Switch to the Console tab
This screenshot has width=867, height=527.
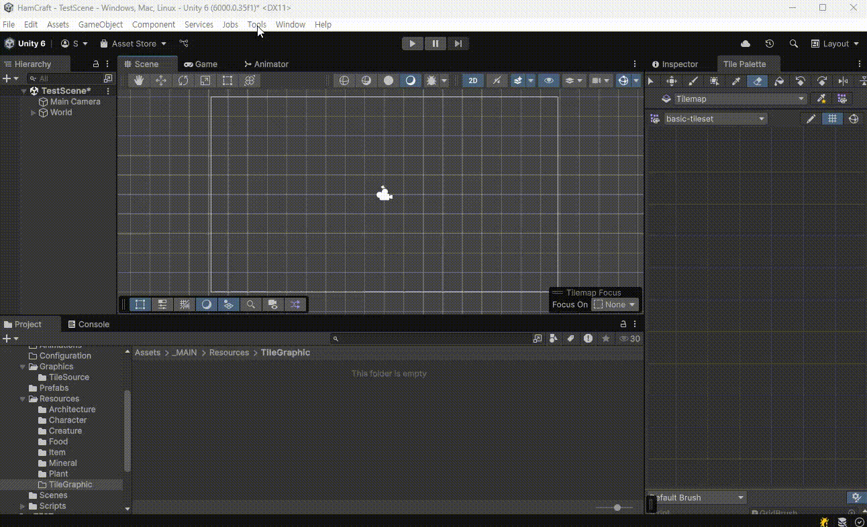(89, 325)
